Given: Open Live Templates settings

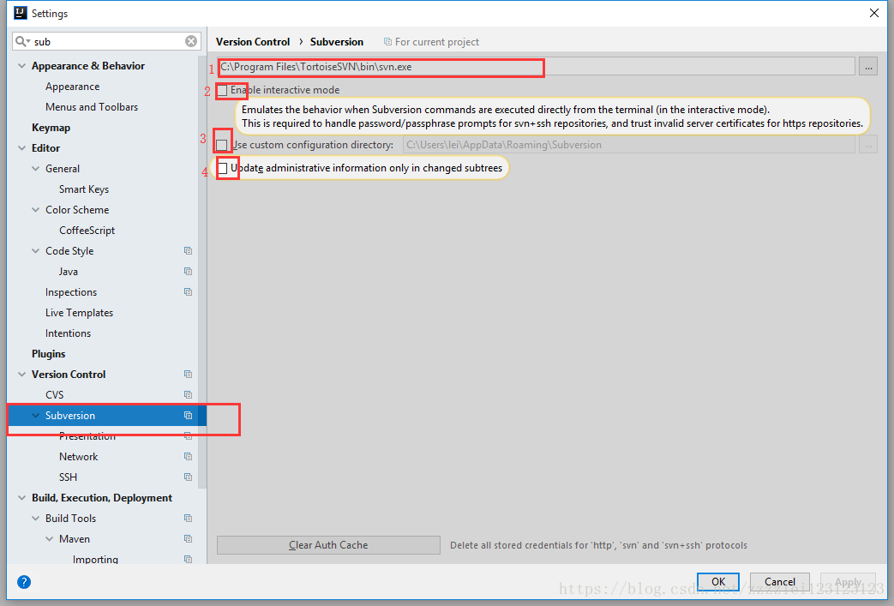Looking at the screenshot, I should click(79, 312).
